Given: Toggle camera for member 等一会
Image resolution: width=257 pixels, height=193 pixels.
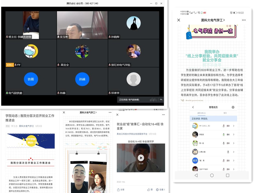Looking at the screenshot, I should [228, 143].
